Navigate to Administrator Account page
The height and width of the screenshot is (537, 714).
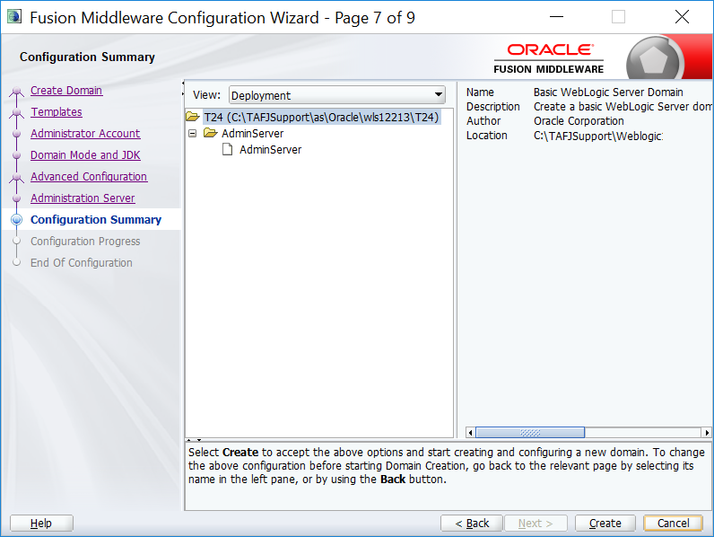pos(85,134)
